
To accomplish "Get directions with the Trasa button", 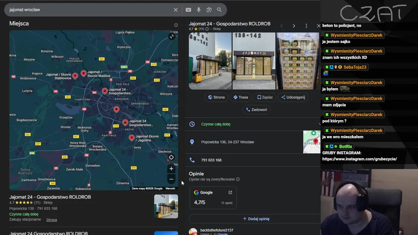I will [x=241, y=97].
